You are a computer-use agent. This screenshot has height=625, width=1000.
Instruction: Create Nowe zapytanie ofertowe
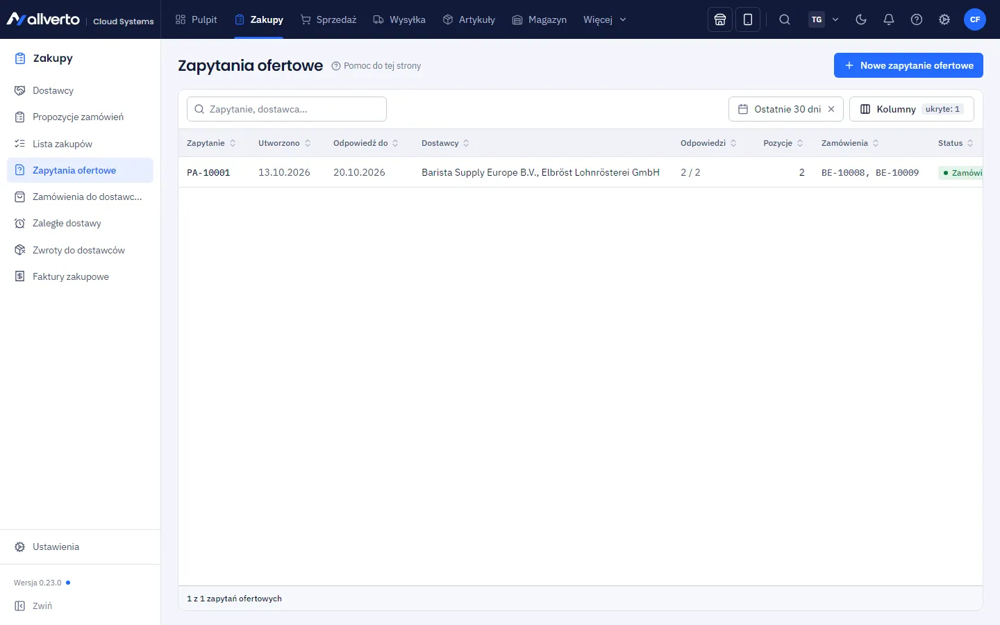[908, 65]
